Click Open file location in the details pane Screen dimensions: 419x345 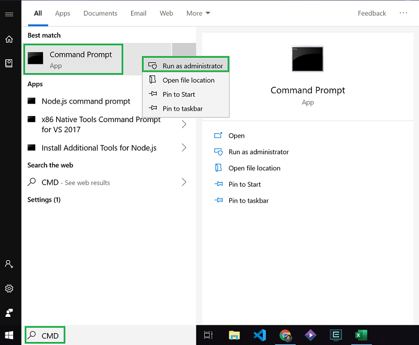pos(254,168)
